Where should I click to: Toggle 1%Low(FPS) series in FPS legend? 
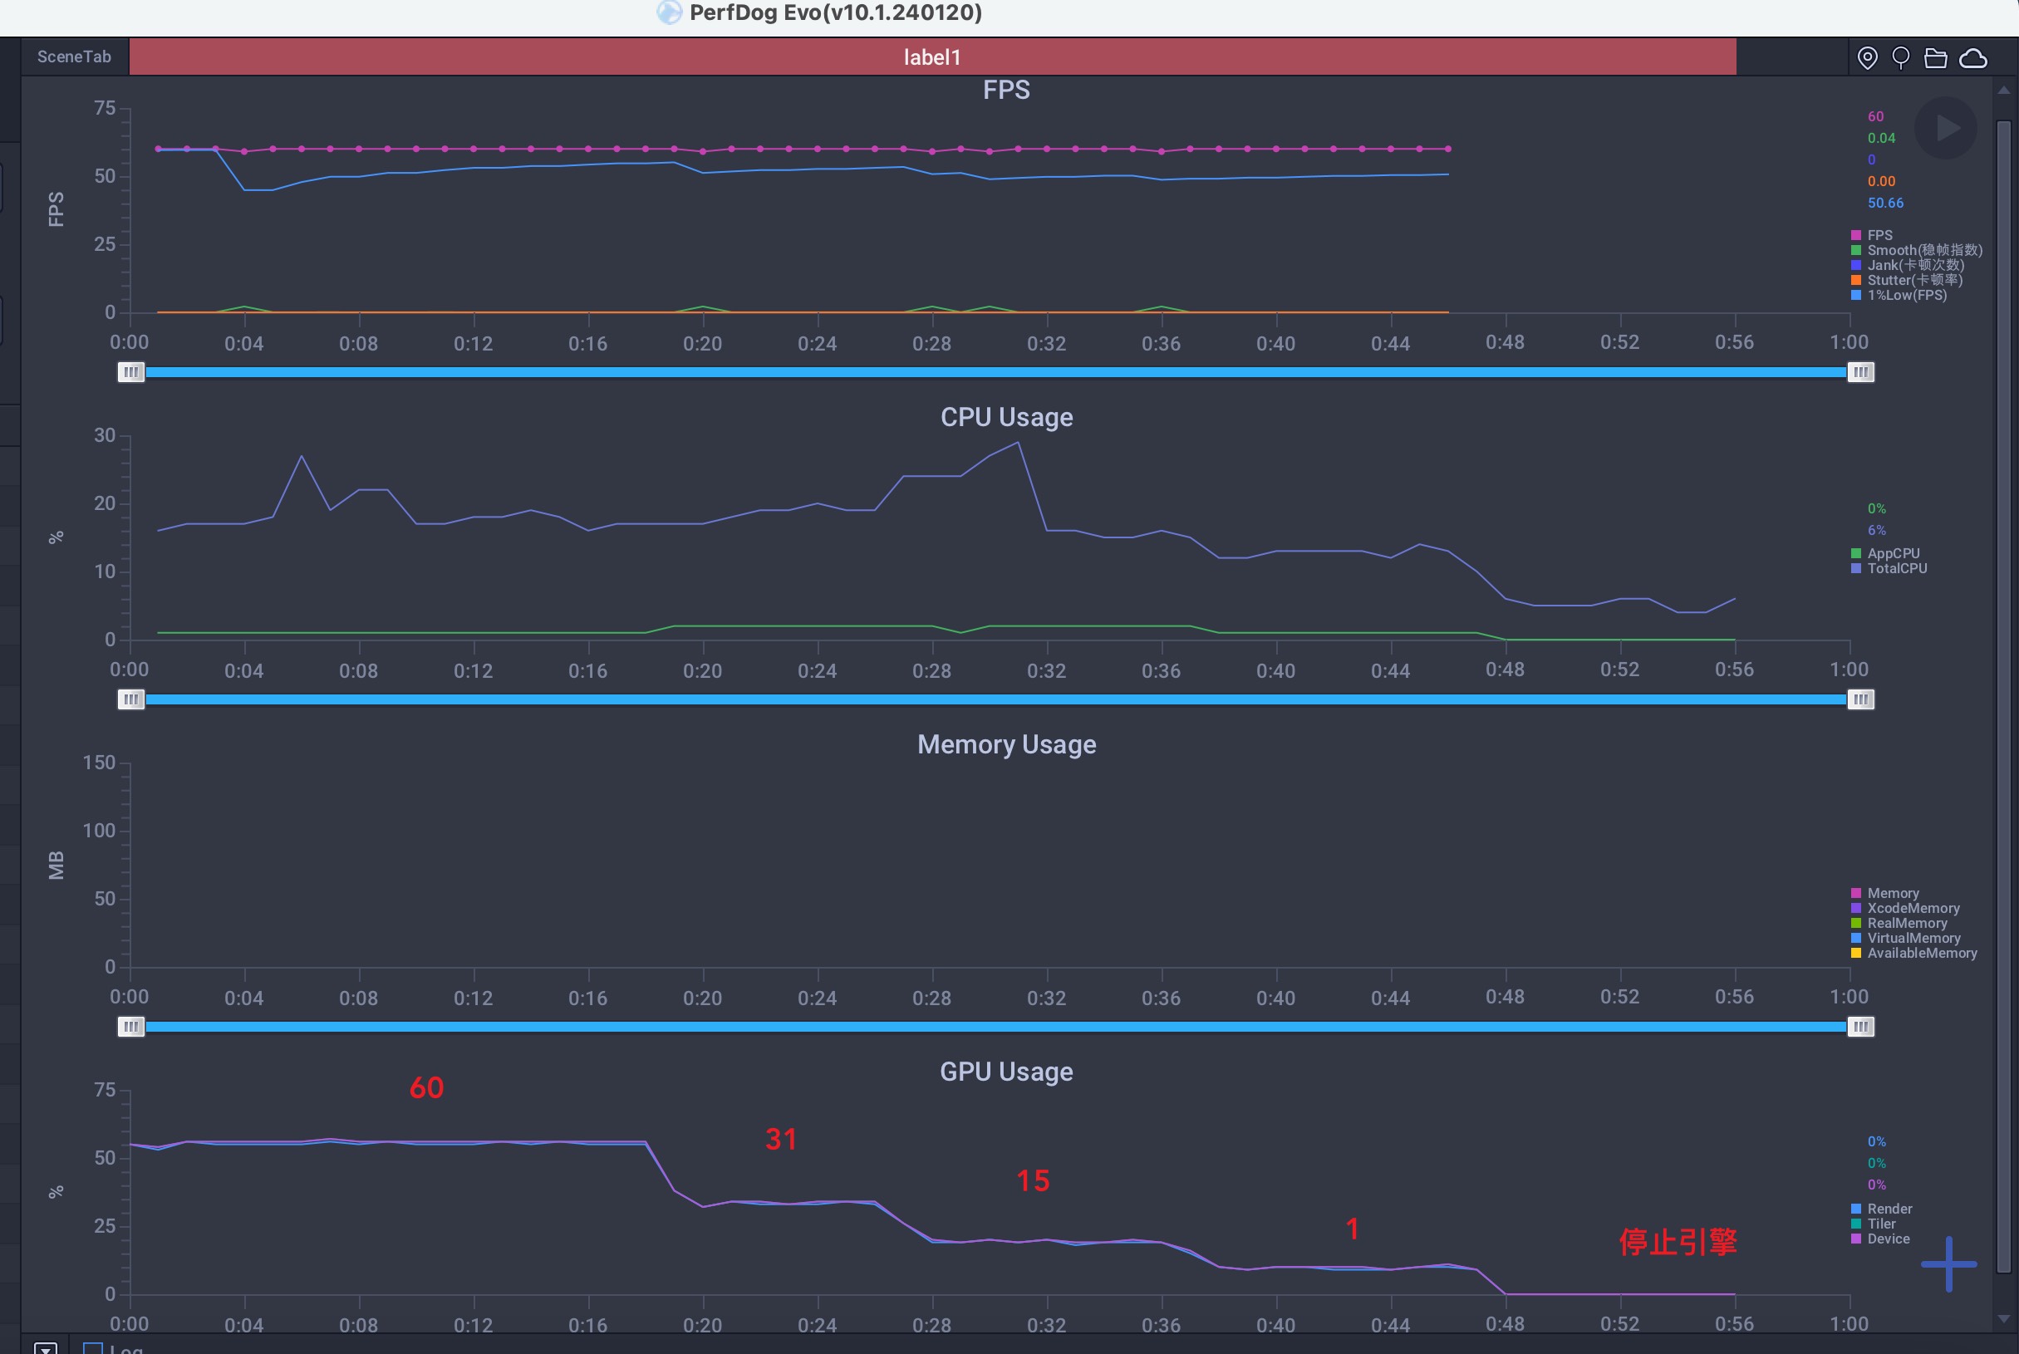click(1906, 296)
